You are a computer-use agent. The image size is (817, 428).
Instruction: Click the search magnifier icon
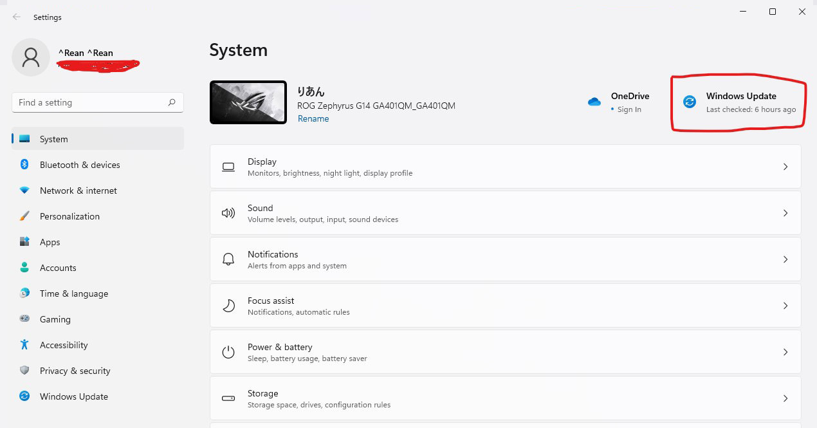click(172, 102)
